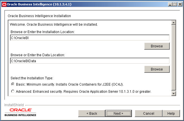Select Basic minimum security installation type
The width and height of the screenshot is (184, 121).
[x=13, y=84]
